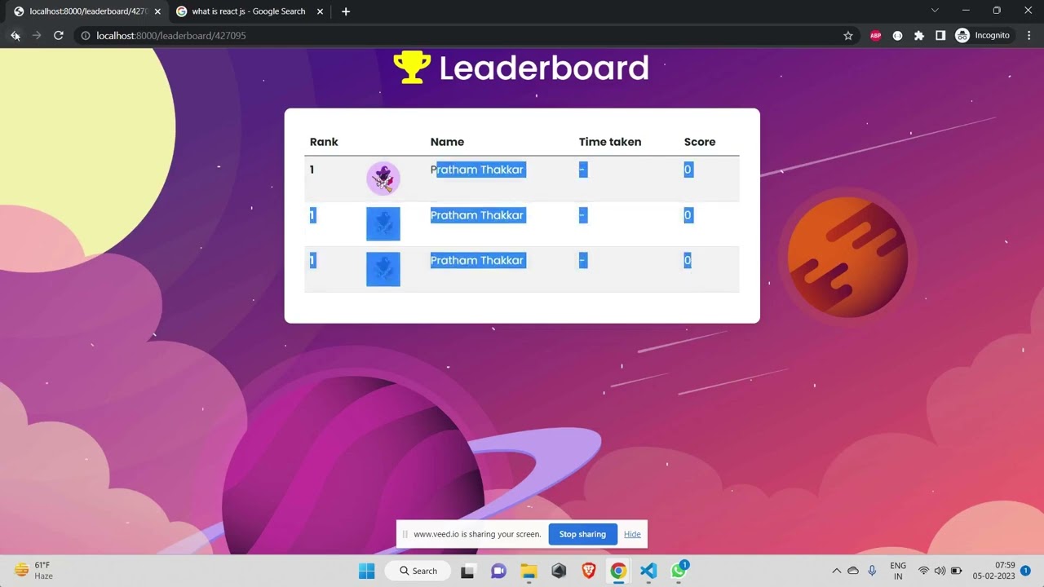Image resolution: width=1044 pixels, height=587 pixels.
Task: Click the Incognito profile indicator
Action: pyautogui.click(x=983, y=36)
